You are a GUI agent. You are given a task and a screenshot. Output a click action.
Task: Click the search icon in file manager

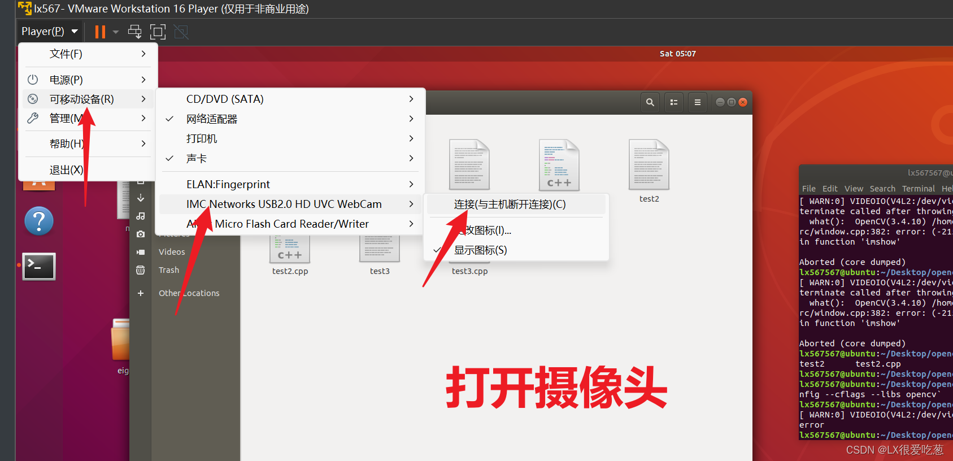pos(650,102)
